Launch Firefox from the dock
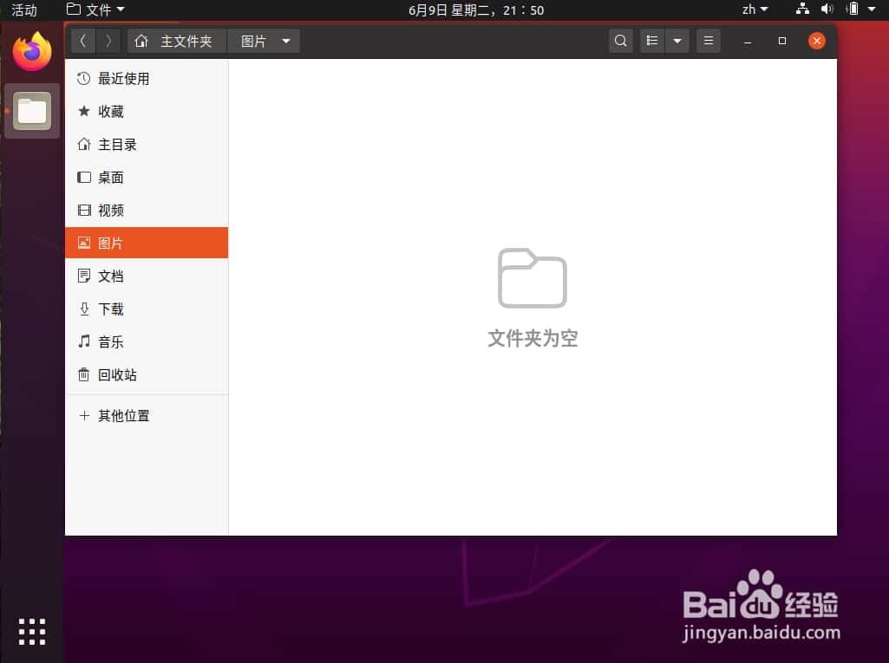Viewport: 889px width, 663px height. pyautogui.click(x=32, y=51)
